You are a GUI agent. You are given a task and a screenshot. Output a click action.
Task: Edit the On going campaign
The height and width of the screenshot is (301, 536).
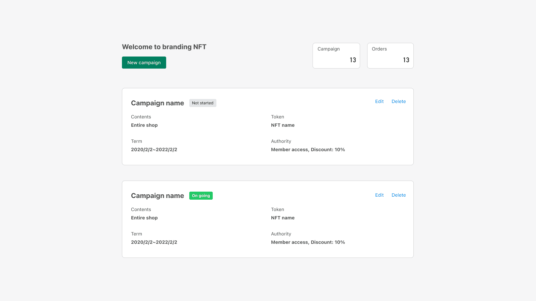(x=379, y=195)
